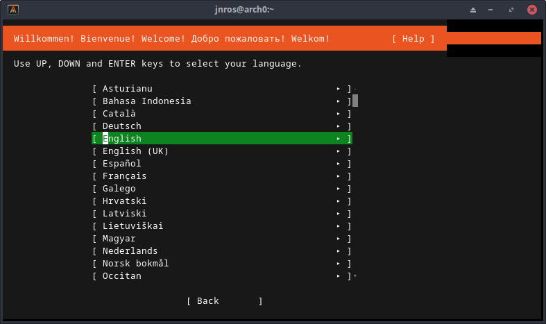Screen dimensions: 546x324
Task: Click the arrow beside English (UK)
Action: point(338,151)
